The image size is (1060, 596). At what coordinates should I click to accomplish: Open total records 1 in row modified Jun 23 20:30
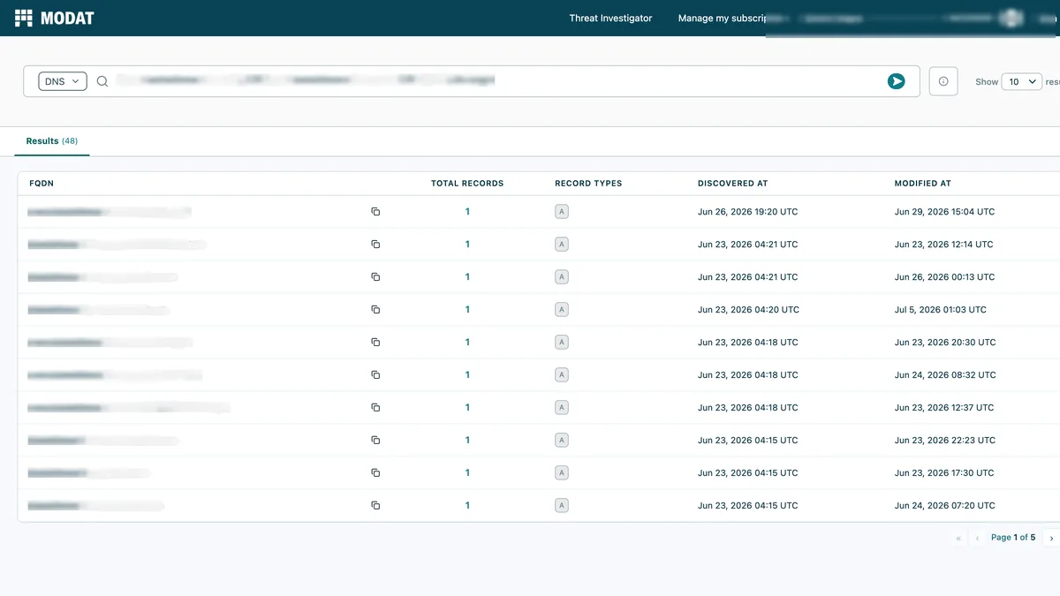[x=467, y=343]
